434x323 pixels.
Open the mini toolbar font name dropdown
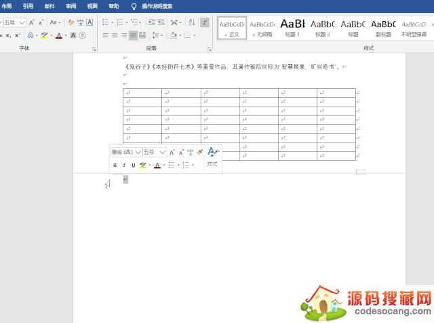click(138, 152)
